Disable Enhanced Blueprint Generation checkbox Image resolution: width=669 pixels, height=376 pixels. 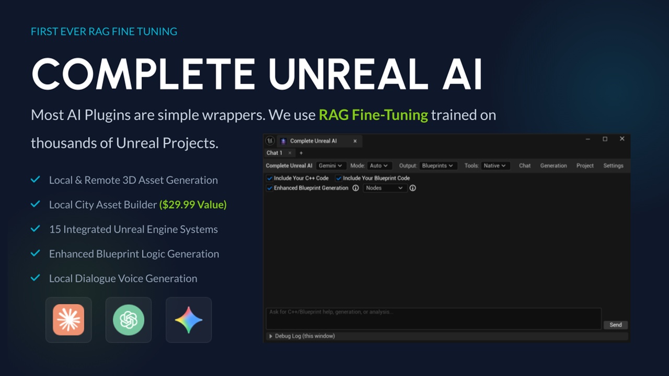pyautogui.click(x=270, y=188)
